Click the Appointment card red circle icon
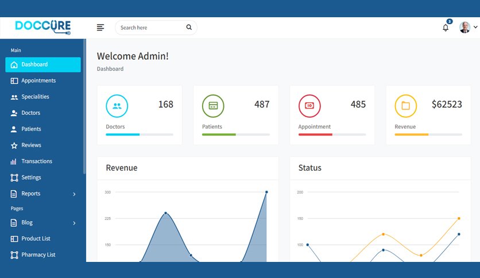 point(309,106)
